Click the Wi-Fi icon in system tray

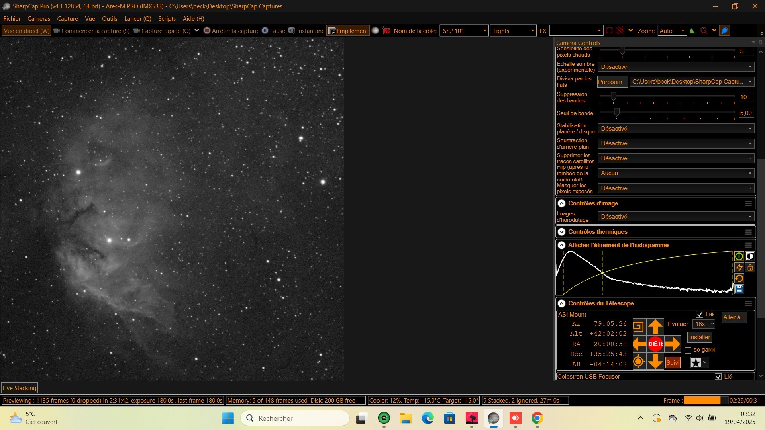point(688,418)
